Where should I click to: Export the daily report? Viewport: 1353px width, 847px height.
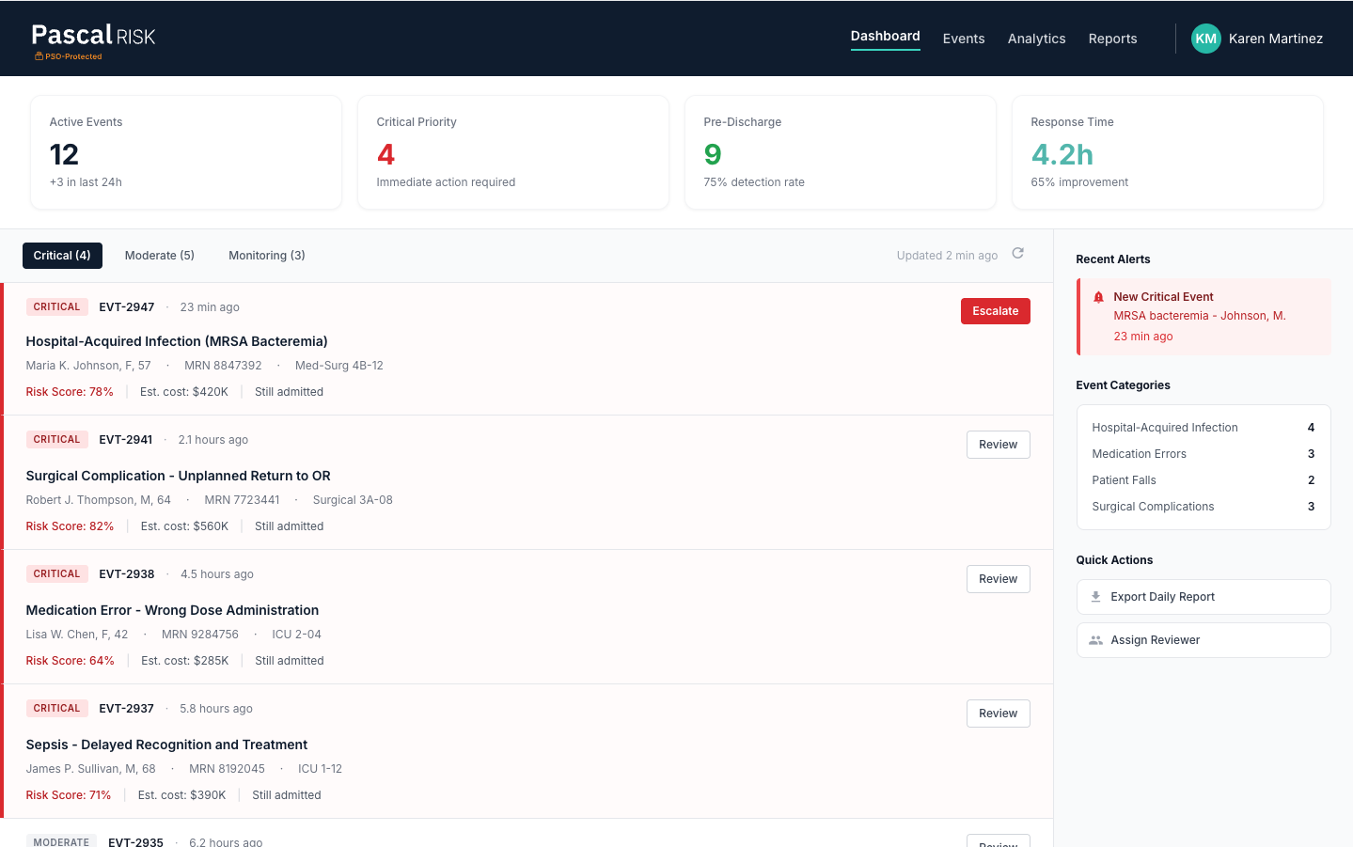pos(1204,597)
